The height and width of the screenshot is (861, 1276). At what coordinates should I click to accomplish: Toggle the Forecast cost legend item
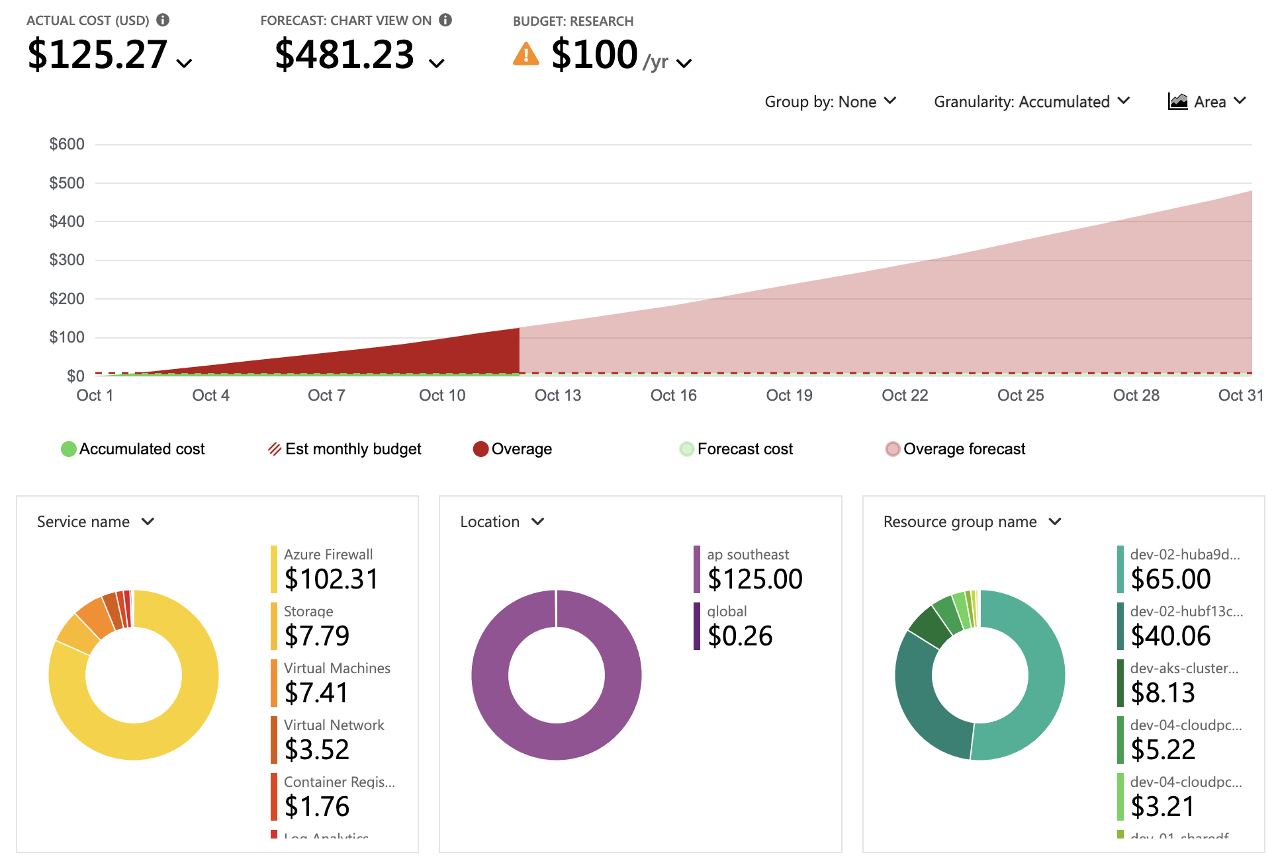tap(736, 449)
